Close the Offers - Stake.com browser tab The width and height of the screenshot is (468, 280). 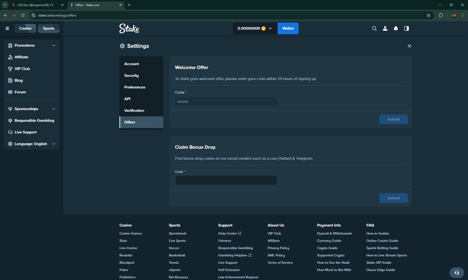(x=120, y=5)
